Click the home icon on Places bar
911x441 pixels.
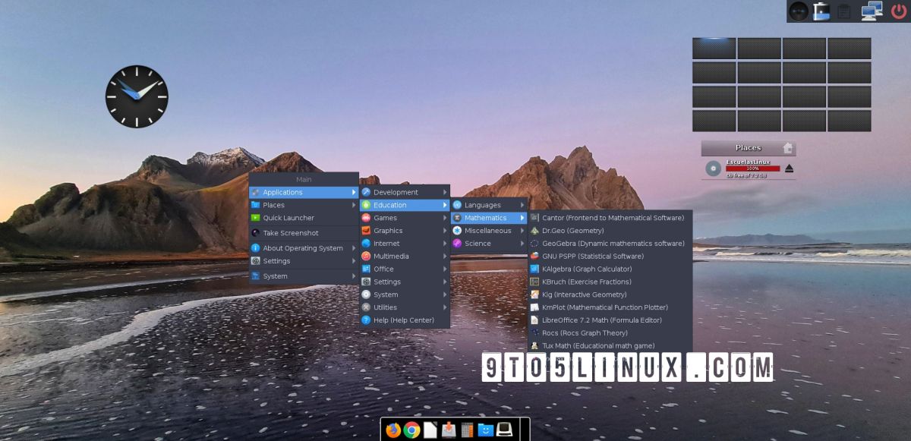click(788, 148)
